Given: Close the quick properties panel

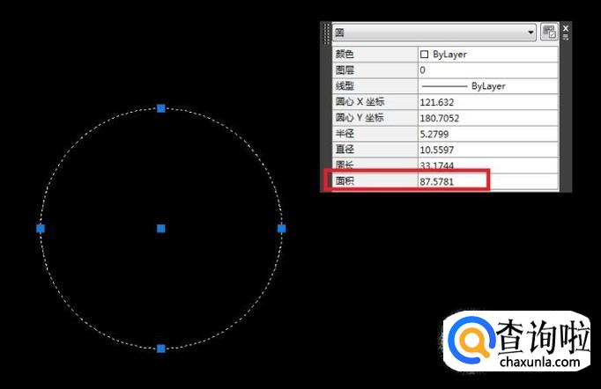Looking at the screenshot, I should (x=566, y=28).
